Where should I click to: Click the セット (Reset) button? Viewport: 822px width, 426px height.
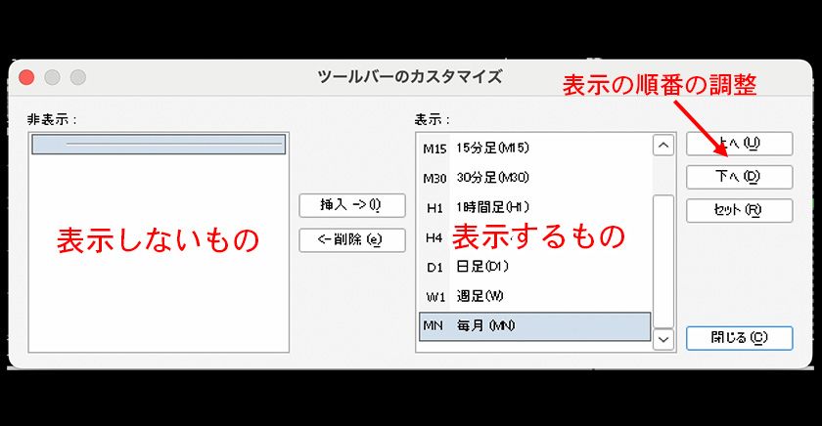tap(738, 209)
